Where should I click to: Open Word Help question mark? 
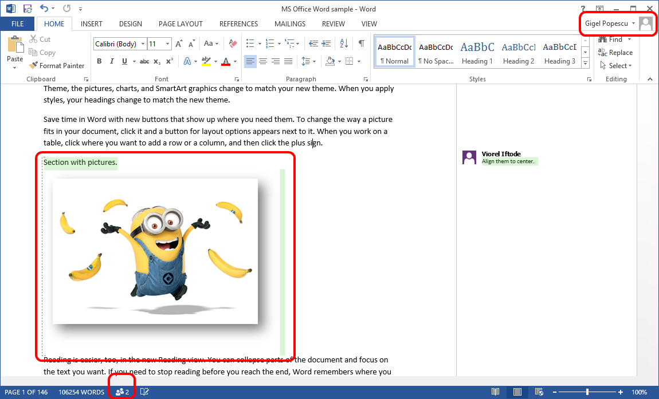pyautogui.click(x=583, y=9)
